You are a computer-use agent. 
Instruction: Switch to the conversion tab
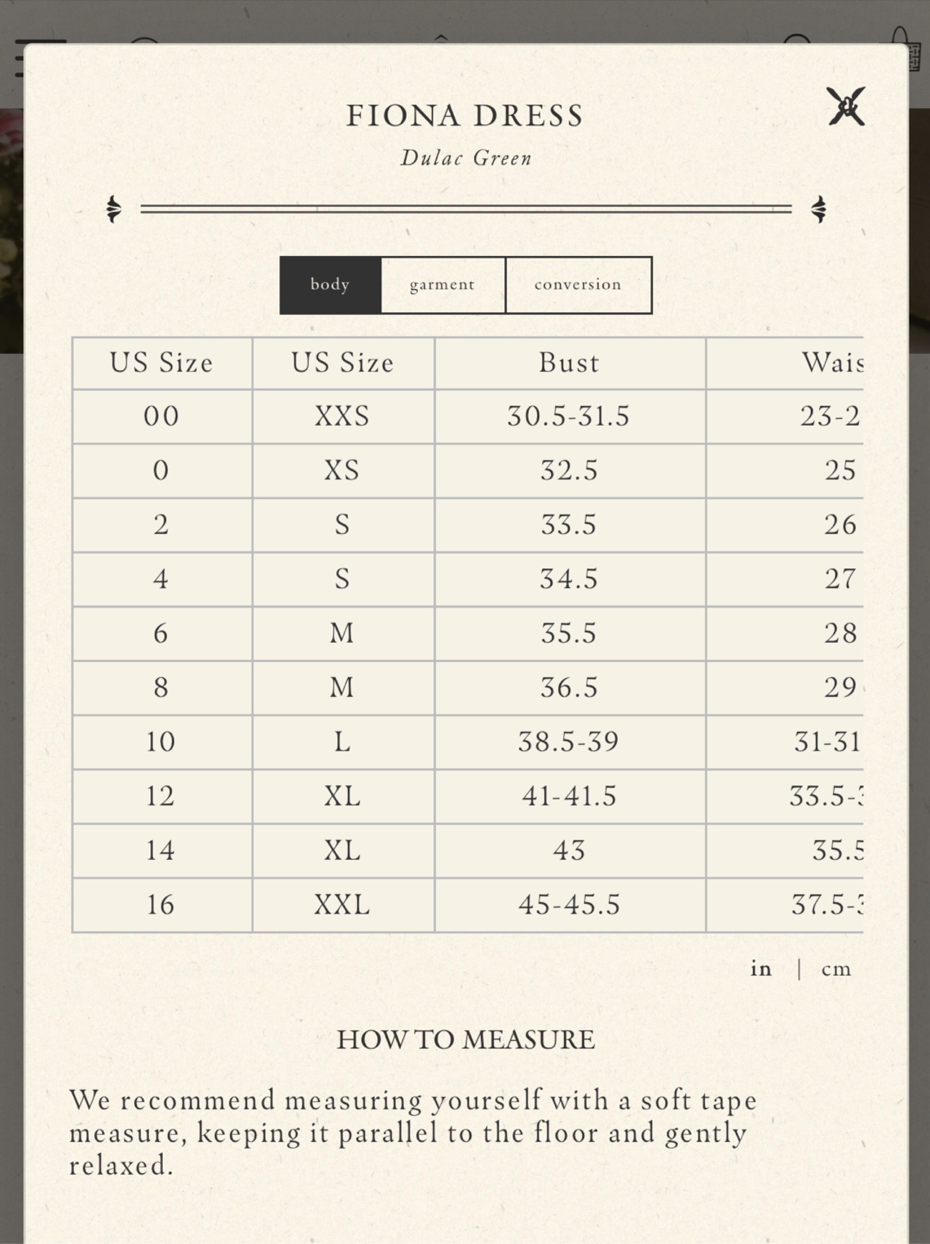(x=579, y=285)
